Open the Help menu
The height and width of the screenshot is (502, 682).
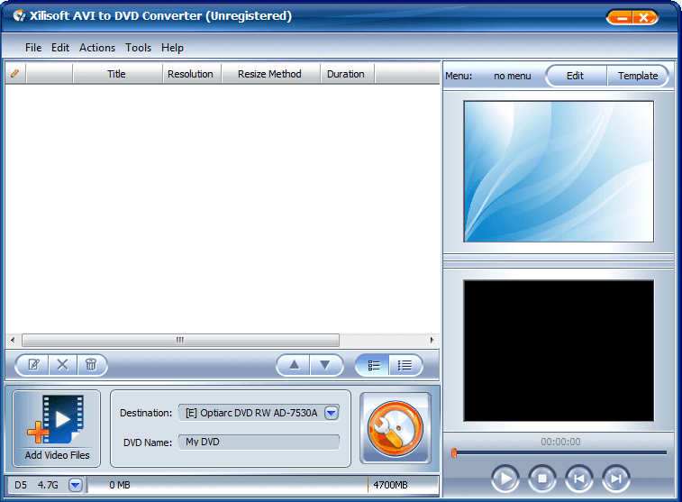[172, 48]
